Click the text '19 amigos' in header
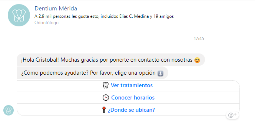This screenshot has height=140, width=255. pos(163,16)
